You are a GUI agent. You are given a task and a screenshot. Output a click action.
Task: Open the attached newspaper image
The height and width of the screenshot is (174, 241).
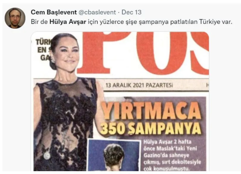[x=120, y=101]
